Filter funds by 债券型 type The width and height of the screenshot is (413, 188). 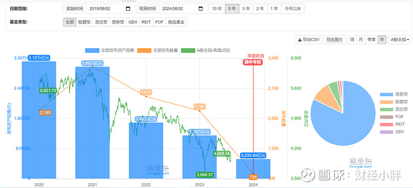click(118, 22)
